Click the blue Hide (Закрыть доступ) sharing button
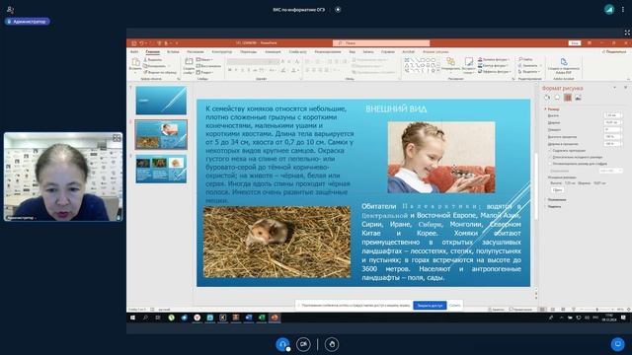 430,306
